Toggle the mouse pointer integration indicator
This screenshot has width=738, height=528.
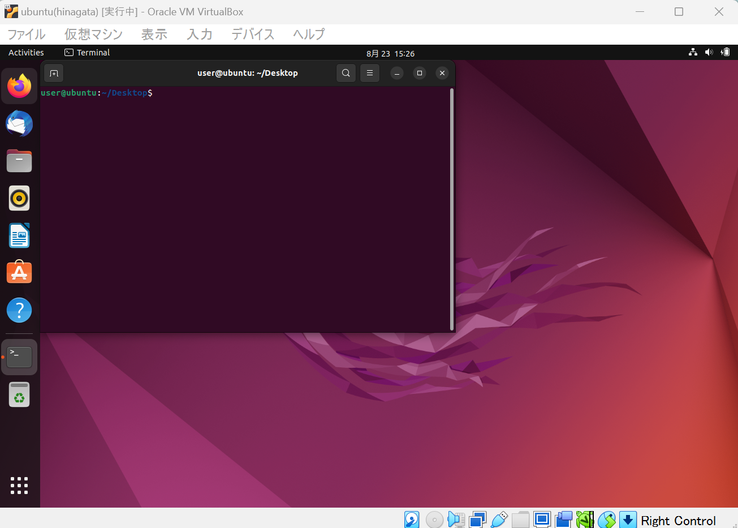click(607, 519)
